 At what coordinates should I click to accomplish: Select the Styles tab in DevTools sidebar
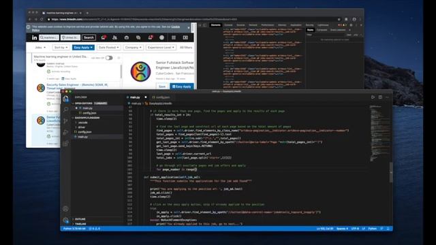pos(311,30)
